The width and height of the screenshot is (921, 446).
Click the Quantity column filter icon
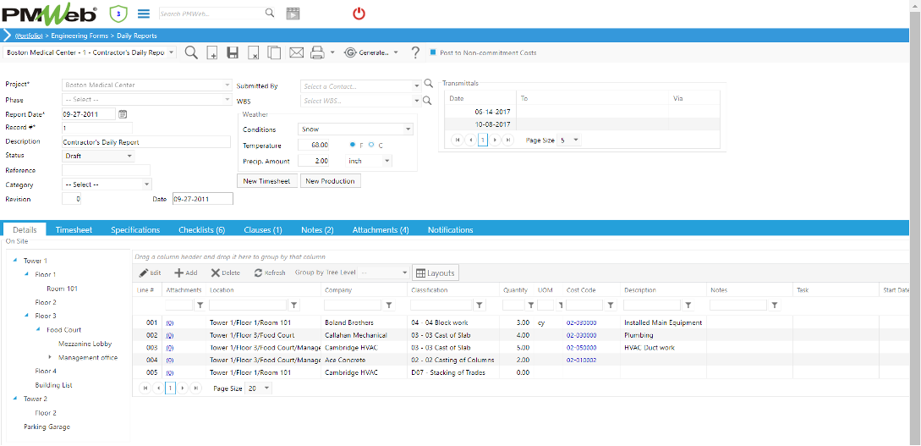pyautogui.click(x=530, y=305)
